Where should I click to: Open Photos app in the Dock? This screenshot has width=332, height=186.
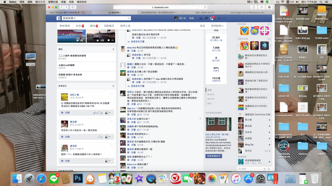point(212,179)
